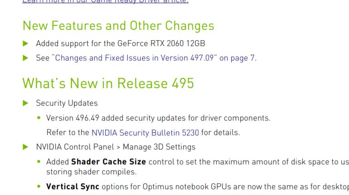This screenshot has width=349, height=195.
Task: Click the round bullet beside "Added Shader Cache Size"
Action: point(39,162)
